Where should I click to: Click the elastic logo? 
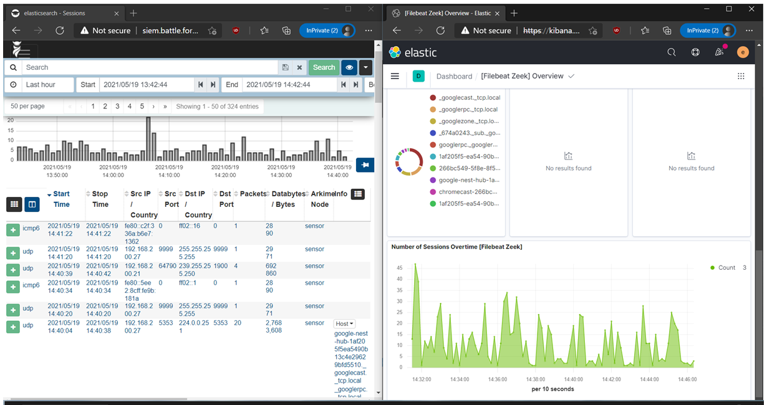[x=413, y=52]
